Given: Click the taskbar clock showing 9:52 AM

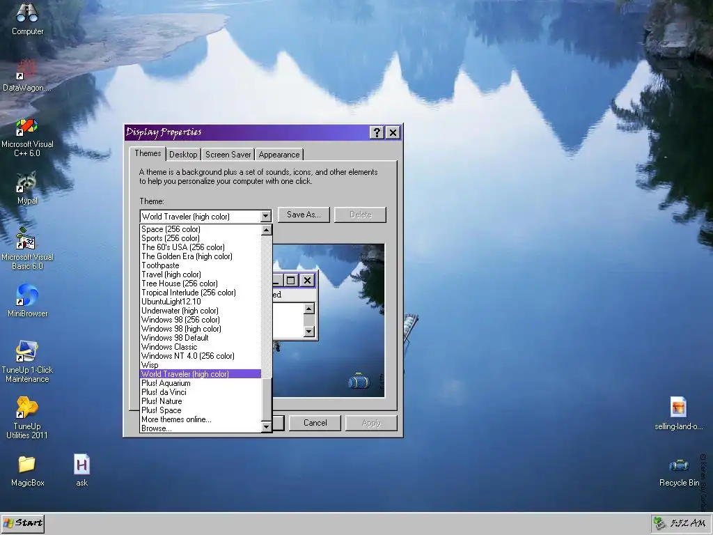Looking at the screenshot, I should (687, 523).
